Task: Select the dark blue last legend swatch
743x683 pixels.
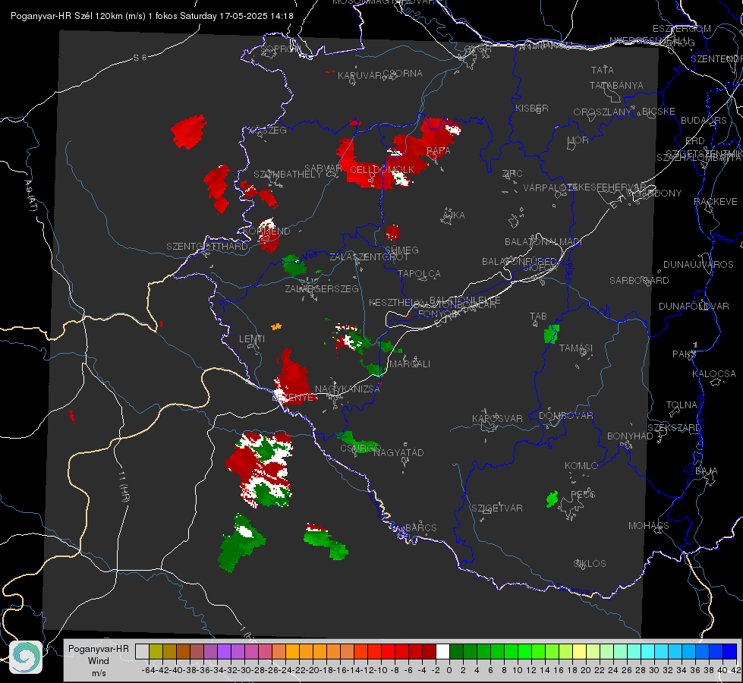Action: click(730, 652)
